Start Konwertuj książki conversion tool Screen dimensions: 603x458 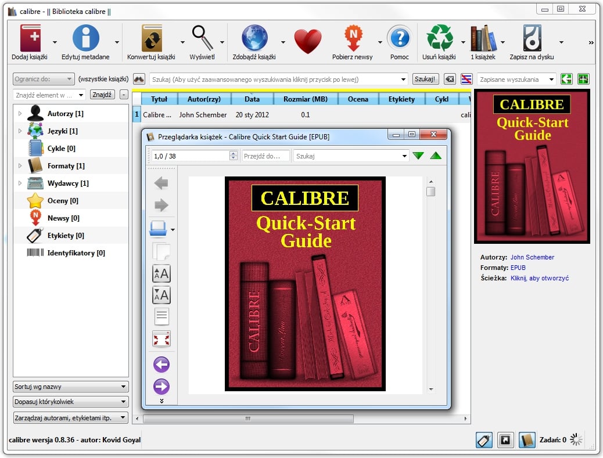click(153, 38)
